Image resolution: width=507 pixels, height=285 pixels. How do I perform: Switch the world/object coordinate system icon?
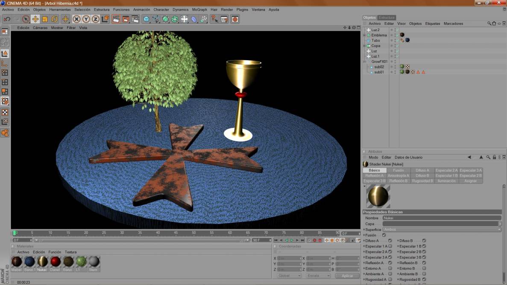[x=105, y=19]
